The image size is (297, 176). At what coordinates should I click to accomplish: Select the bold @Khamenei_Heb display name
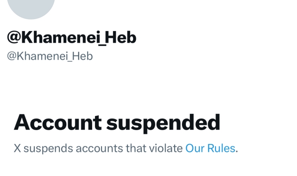click(72, 38)
